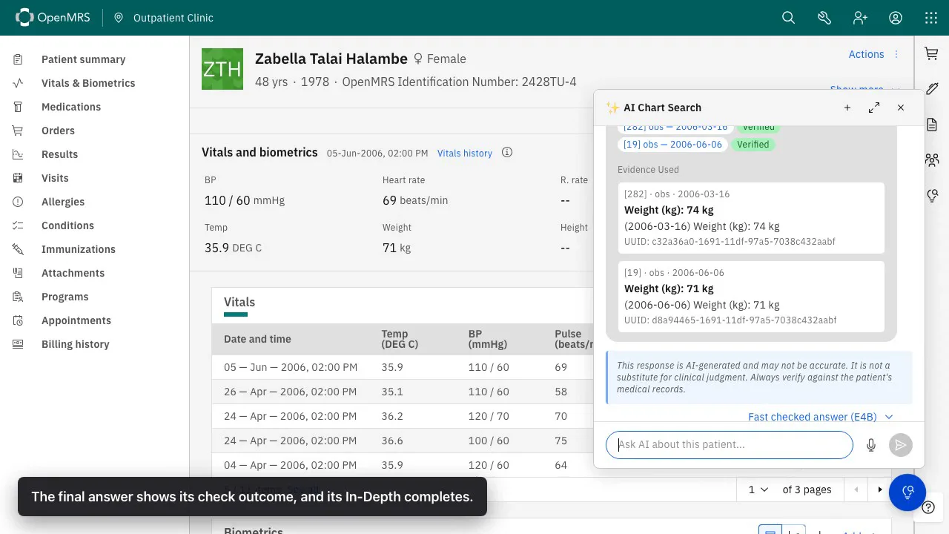Click the OpenMRS logo
Viewport: 949px width, 534px height.
point(53,18)
